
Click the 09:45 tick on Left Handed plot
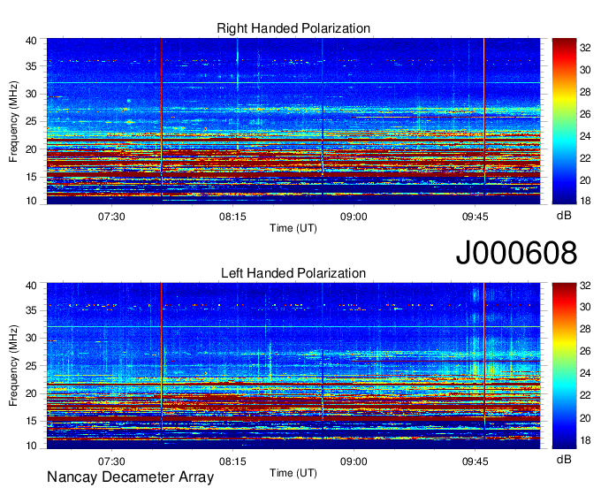[475, 461]
